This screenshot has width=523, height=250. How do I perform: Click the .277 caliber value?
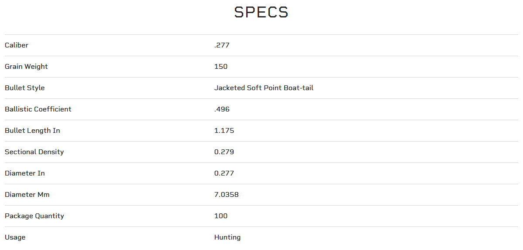222,45
